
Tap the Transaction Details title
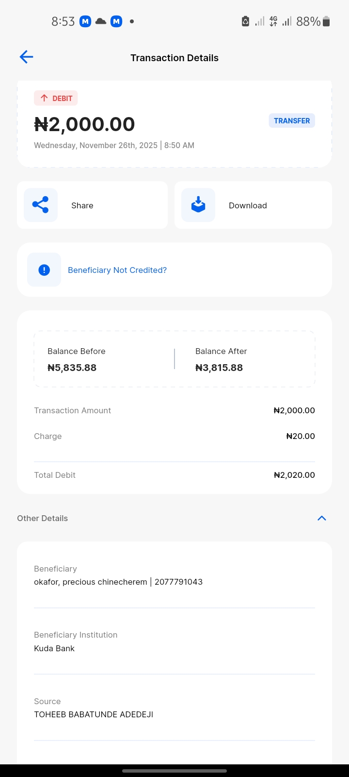click(174, 58)
